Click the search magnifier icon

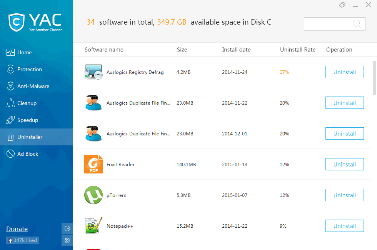click(357, 24)
